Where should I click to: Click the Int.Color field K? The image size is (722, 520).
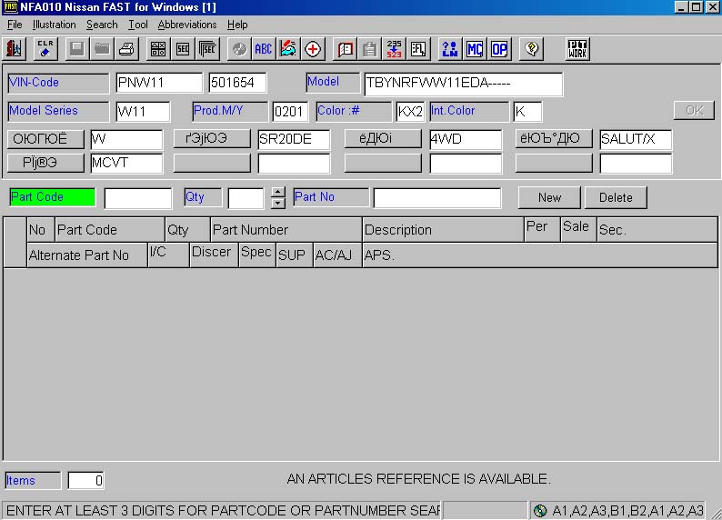[x=527, y=111]
